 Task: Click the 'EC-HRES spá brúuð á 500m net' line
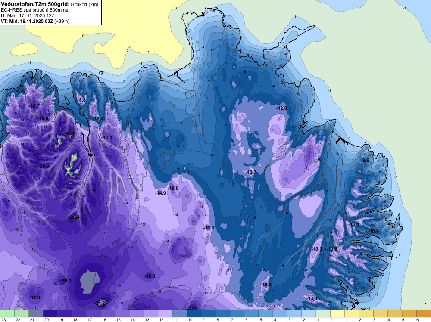point(35,10)
